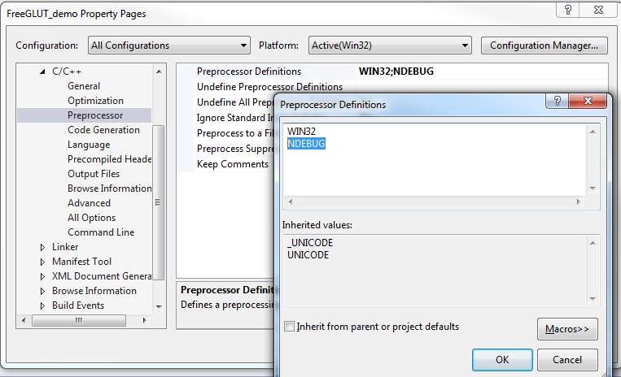
Task: Click the Manifest Tool tree label
Action: [81, 261]
